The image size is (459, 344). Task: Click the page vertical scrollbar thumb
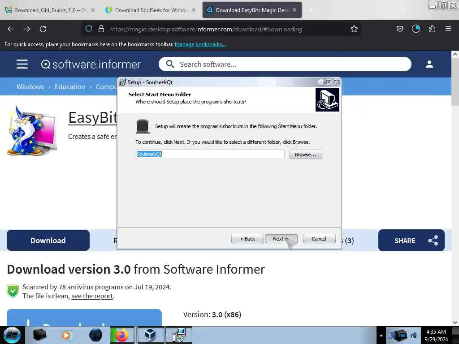pyautogui.click(x=455, y=82)
